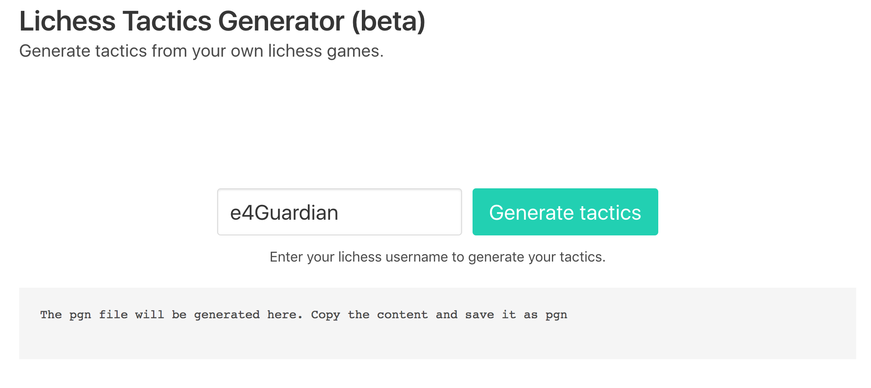
Task: Click the word 'Generator' in the main heading
Action: click(x=281, y=21)
